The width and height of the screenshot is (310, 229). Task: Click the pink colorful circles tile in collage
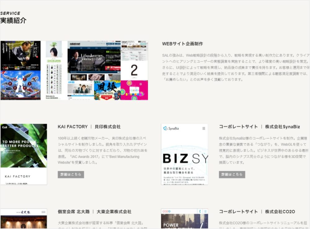(x=134, y=90)
